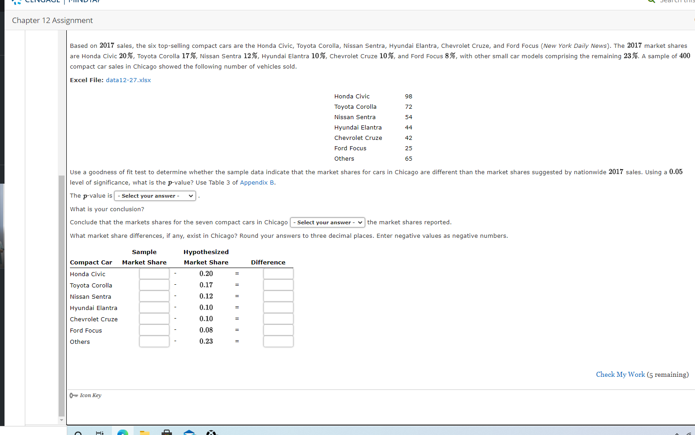Click the Hyundai Elantra sample market share field
This screenshot has height=435, width=695.
coord(154,307)
